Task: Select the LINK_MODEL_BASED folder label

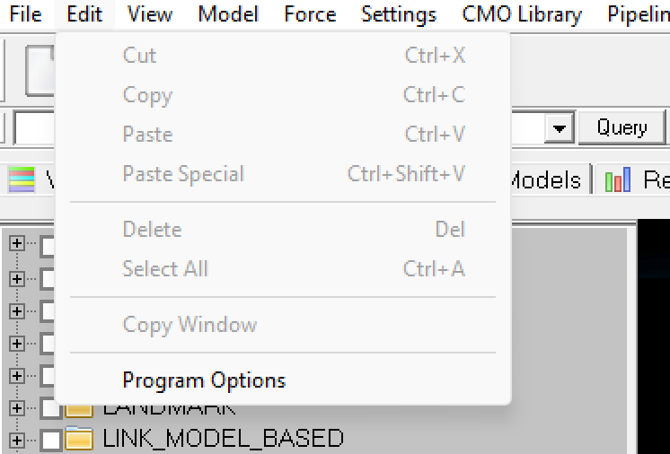Action: click(223, 439)
